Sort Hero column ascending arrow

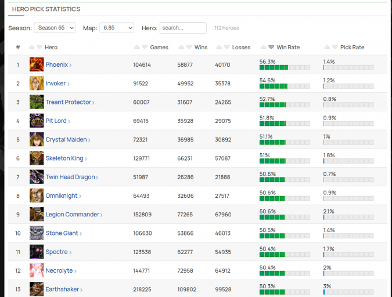(x=31, y=47)
